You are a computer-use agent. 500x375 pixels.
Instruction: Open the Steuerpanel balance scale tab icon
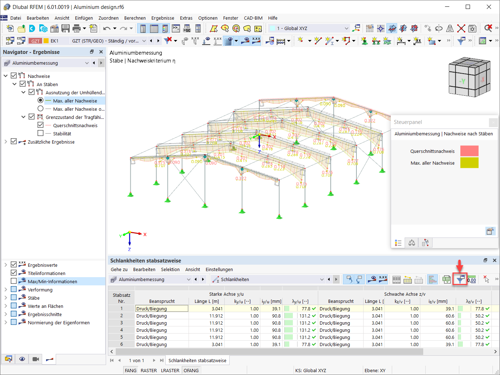point(412,243)
